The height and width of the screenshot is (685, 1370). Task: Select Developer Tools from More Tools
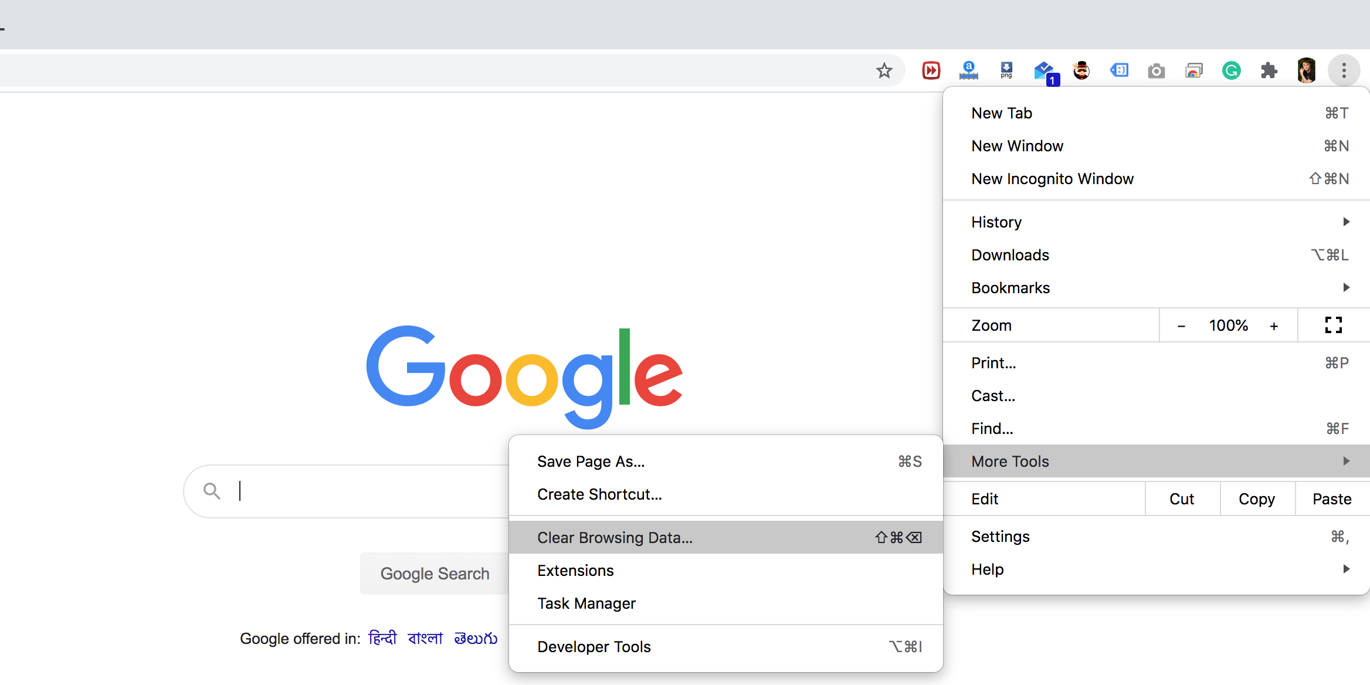[594, 646]
